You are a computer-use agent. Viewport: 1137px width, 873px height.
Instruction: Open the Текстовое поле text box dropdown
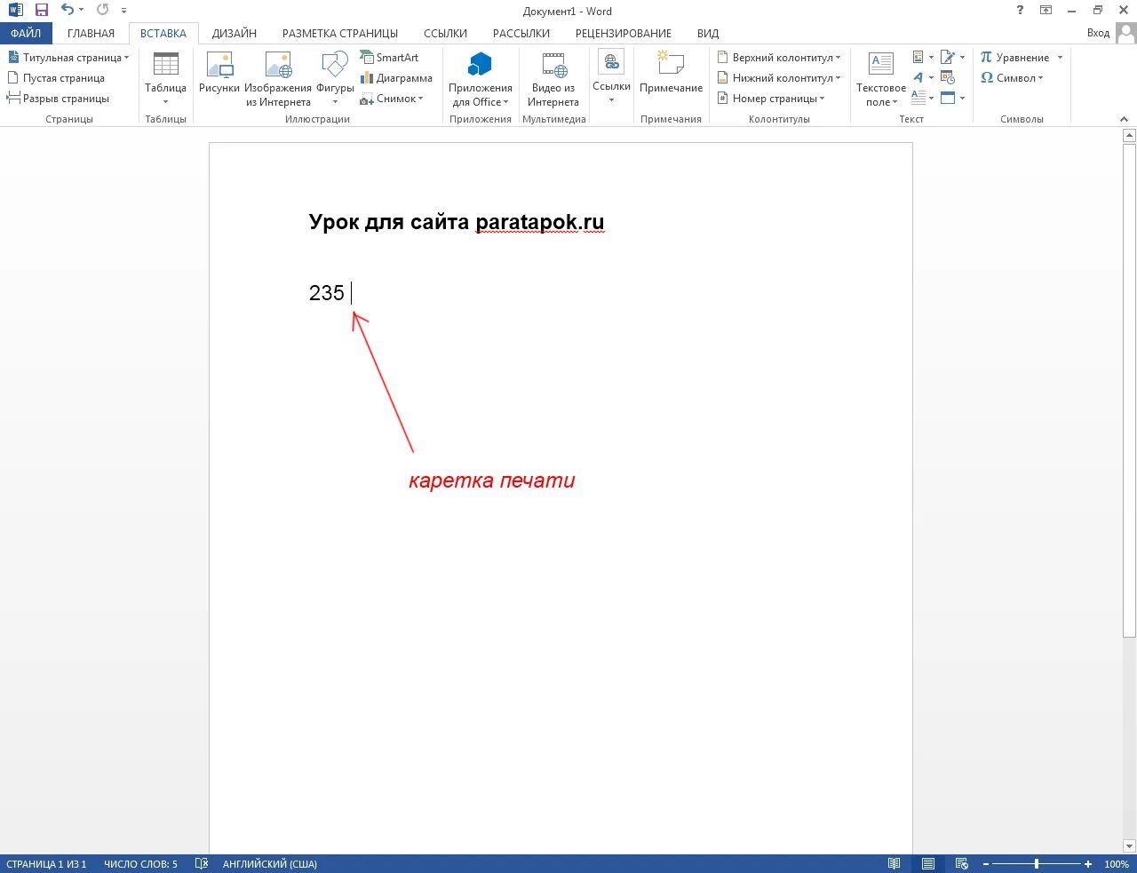pyautogui.click(x=881, y=79)
